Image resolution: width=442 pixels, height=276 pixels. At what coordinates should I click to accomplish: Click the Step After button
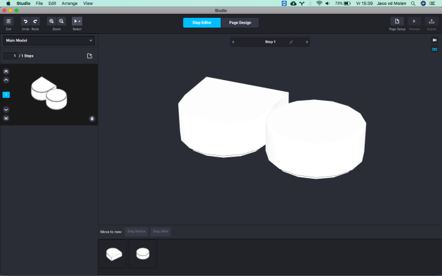point(160,231)
